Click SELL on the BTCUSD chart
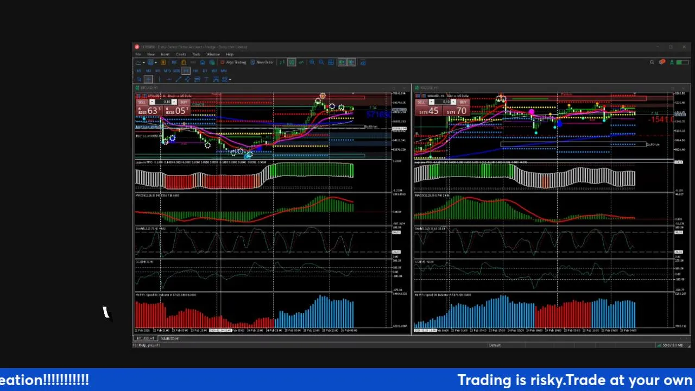This screenshot has height=391, width=695. pos(142,102)
